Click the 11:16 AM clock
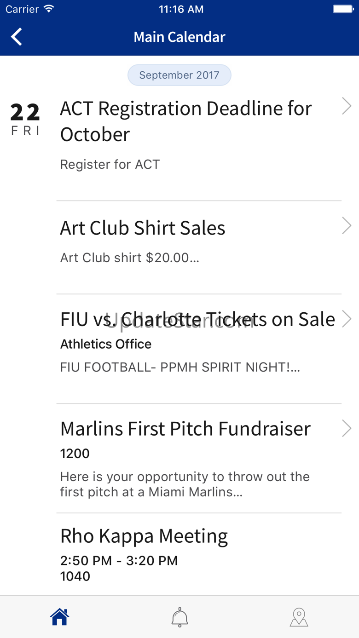This screenshot has height=638, width=359. [x=181, y=9]
